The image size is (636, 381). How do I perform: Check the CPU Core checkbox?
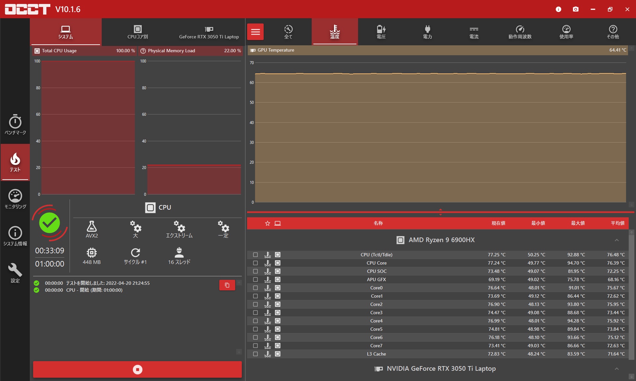click(x=255, y=263)
